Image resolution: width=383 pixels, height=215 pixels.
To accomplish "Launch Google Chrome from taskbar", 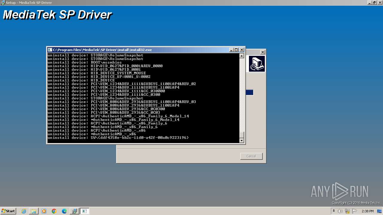I will pos(54,211).
